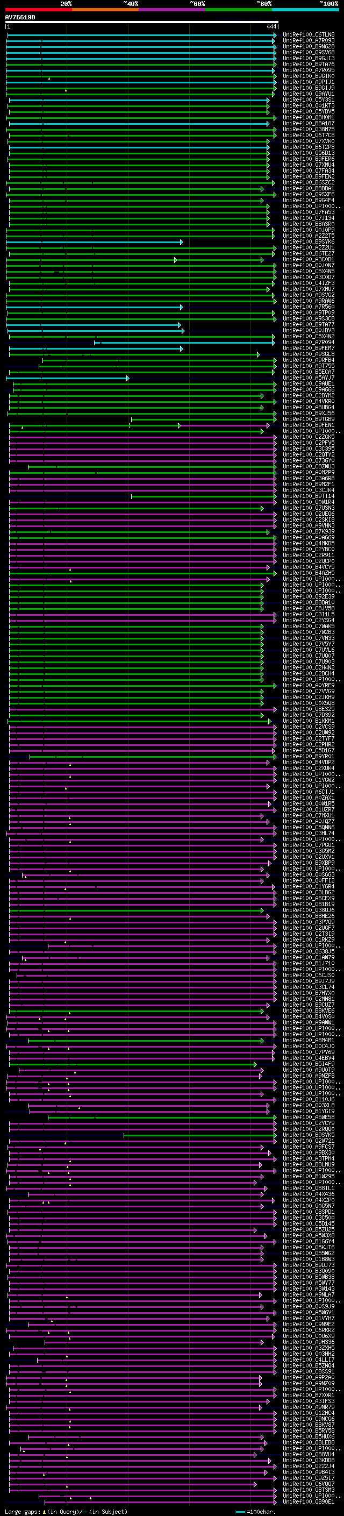This screenshot has width=344, height=1516.
Task: Click the orange ~40% identity legend segment
Action: (105, 10)
